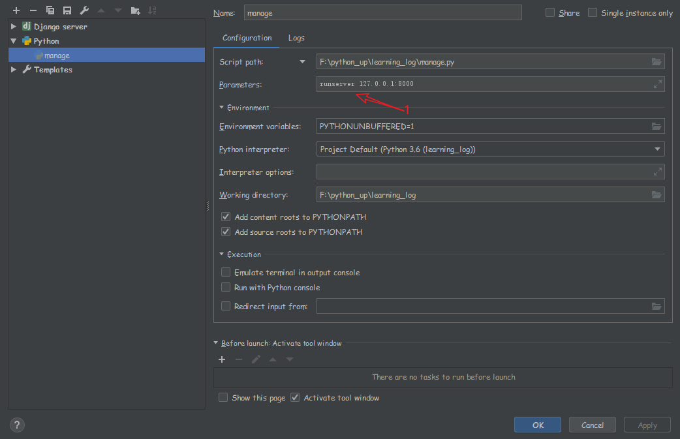680x439 pixels.
Task: Sort configurations alphabetically
Action: click(152, 10)
